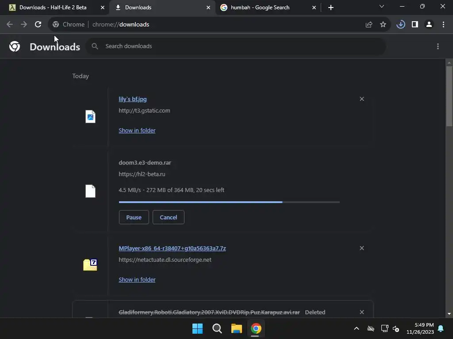Viewport: 453px width, 339px height.
Task: Open the lily`s bf.jpg file link
Action: (133, 99)
